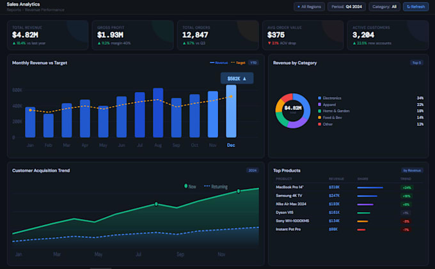Select the Total Revenue $4.82M card
The height and width of the screenshot is (269, 435).
click(x=48, y=35)
